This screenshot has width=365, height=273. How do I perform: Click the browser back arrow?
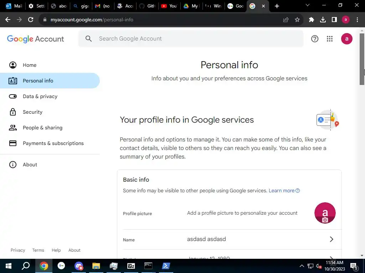coord(8,20)
